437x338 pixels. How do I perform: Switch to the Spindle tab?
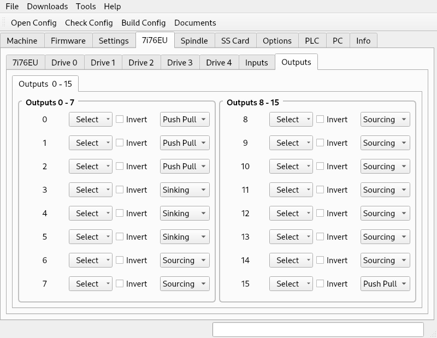pyautogui.click(x=194, y=41)
